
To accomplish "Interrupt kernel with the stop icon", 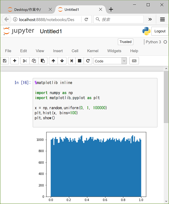I will tap(79, 61).
